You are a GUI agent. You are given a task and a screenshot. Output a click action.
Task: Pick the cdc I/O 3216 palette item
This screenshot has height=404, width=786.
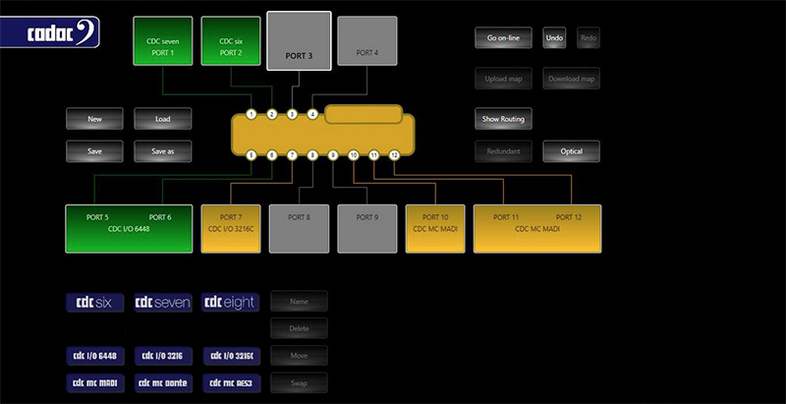(163, 356)
